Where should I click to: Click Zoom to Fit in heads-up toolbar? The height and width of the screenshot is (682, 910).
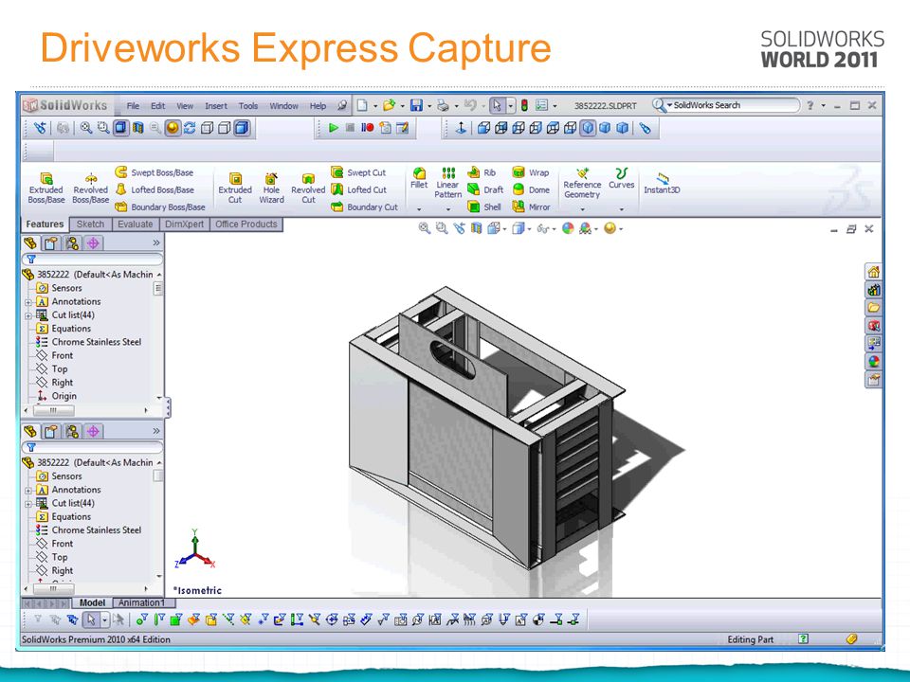pyautogui.click(x=425, y=228)
